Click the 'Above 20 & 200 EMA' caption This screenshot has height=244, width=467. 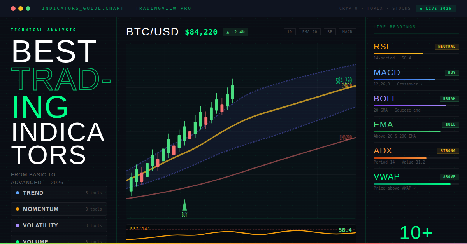point(395,136)
